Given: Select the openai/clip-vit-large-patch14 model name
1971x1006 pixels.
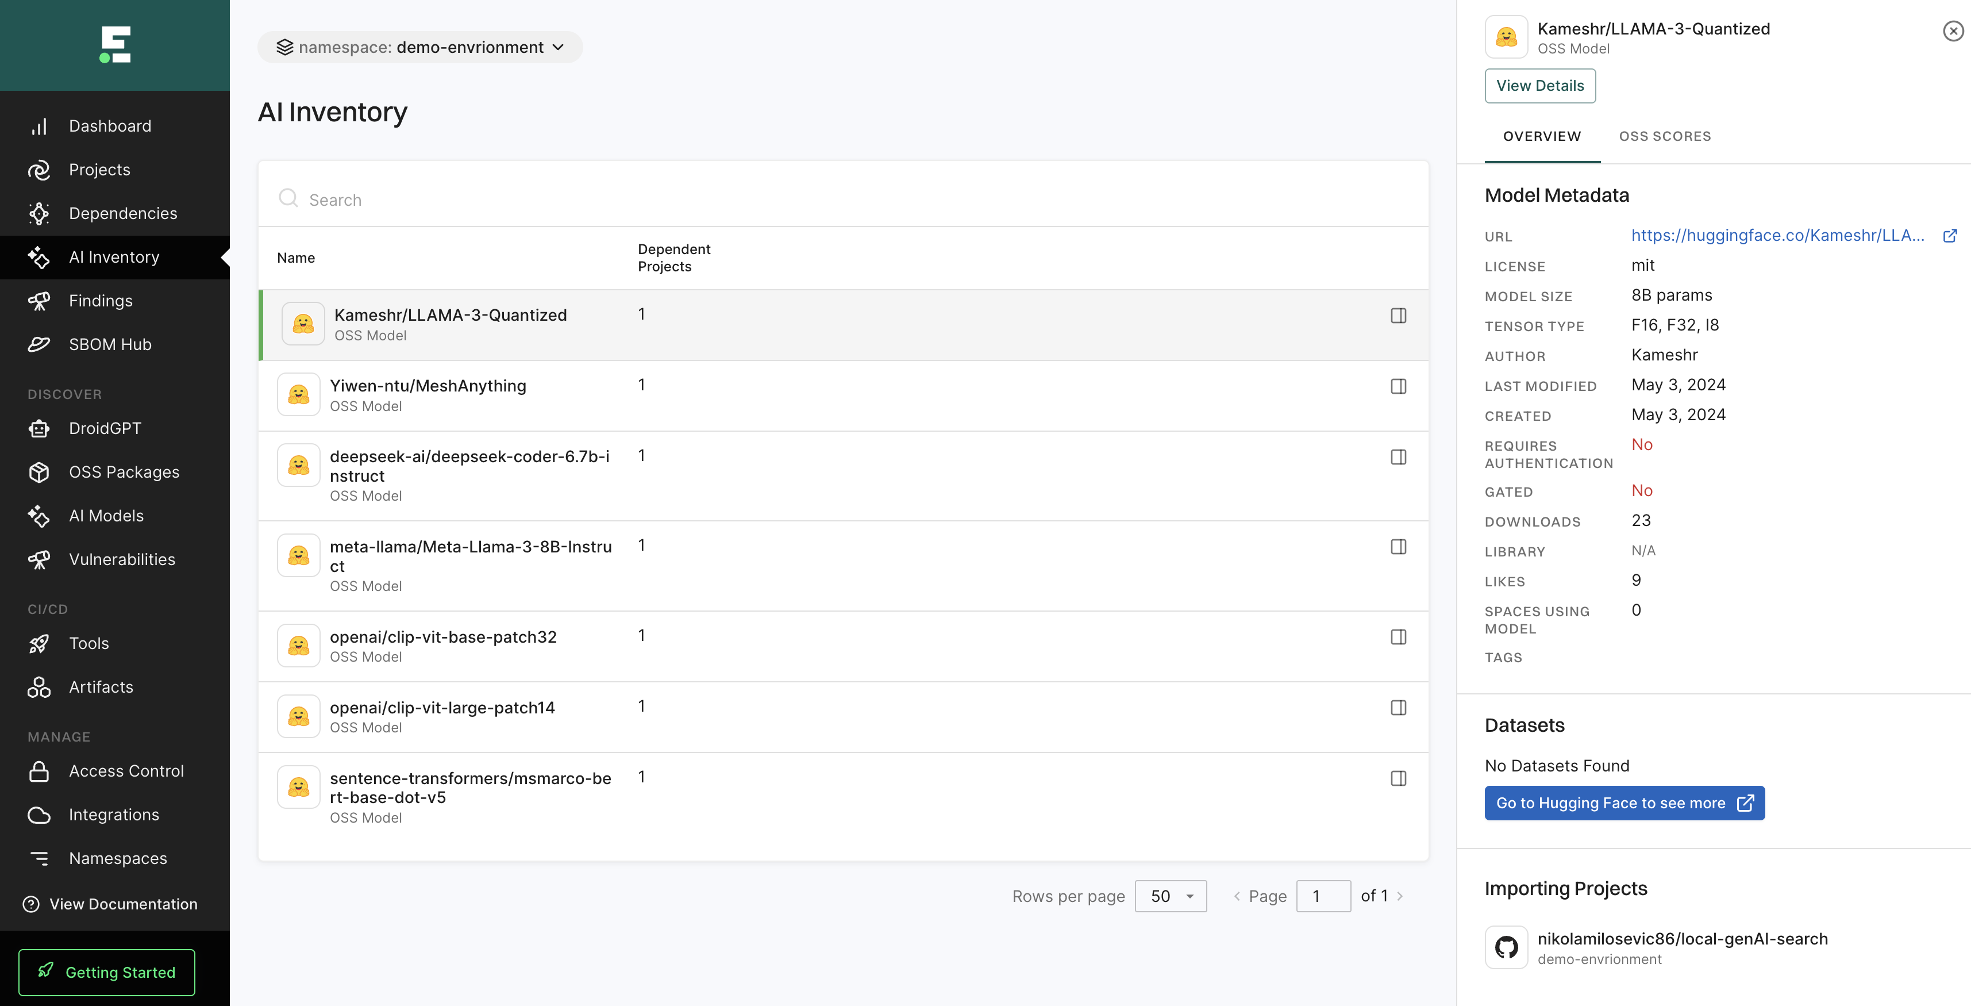Looking at the screenshot, I should point(442,708).
